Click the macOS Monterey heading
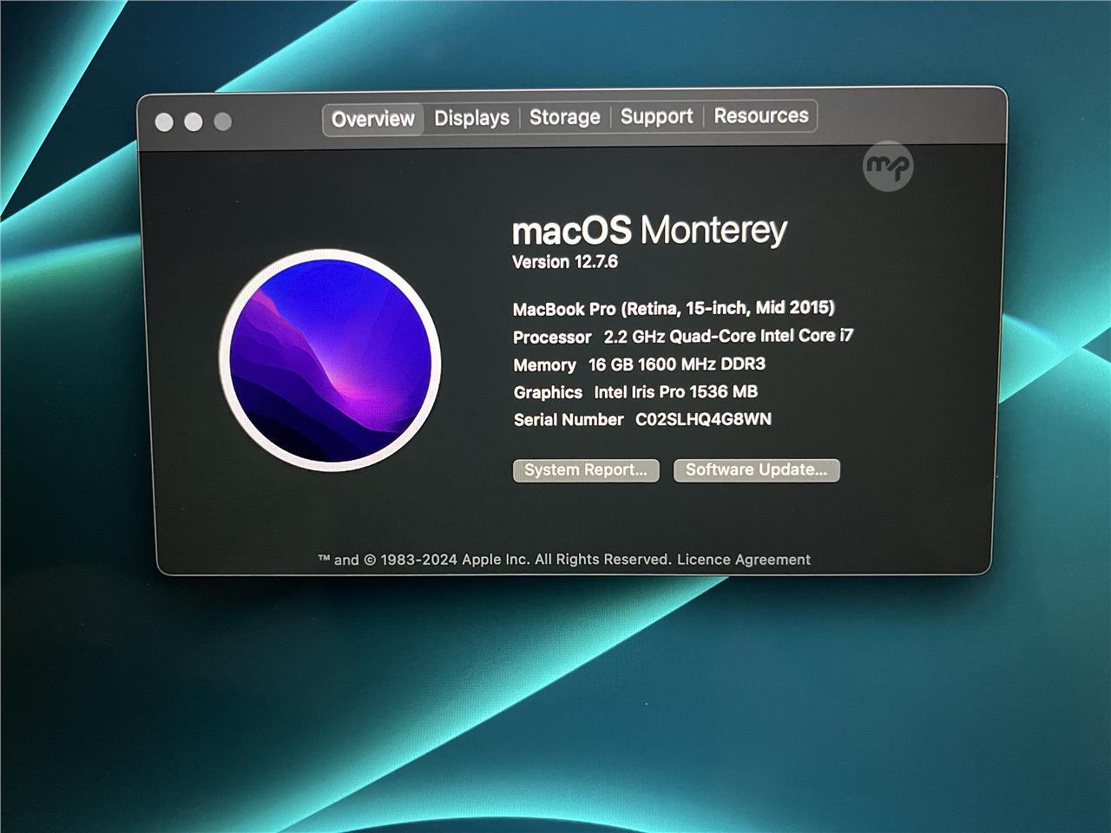Screen dimensions: 1111x833 649,231
